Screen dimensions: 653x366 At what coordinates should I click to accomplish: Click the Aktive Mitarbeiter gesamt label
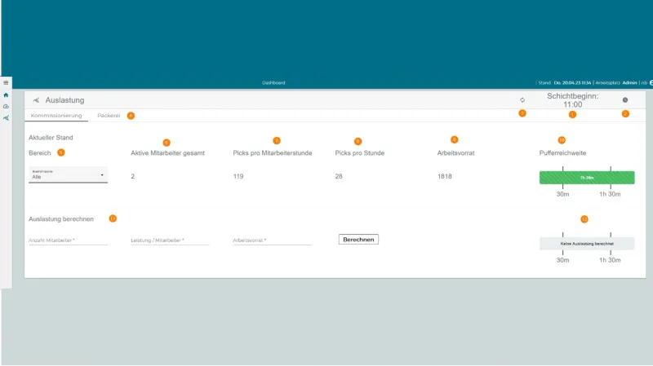tap(167, 153)
